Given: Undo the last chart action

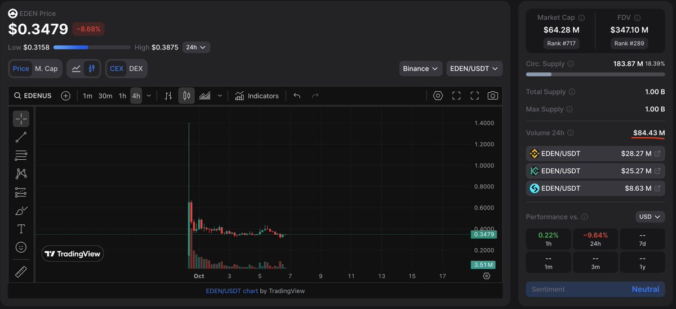Looking at the screenshot, I should (x=297, y=96).
